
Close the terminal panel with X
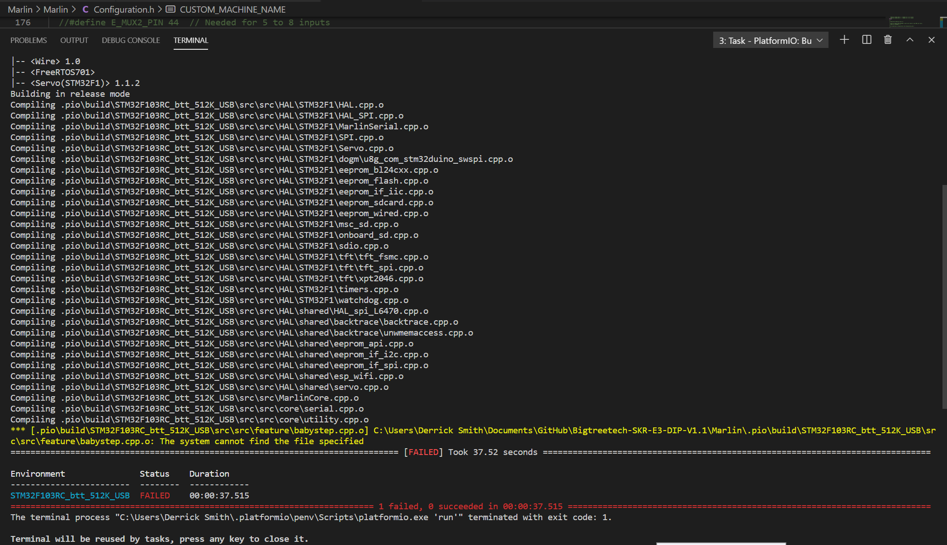(932, 40)
